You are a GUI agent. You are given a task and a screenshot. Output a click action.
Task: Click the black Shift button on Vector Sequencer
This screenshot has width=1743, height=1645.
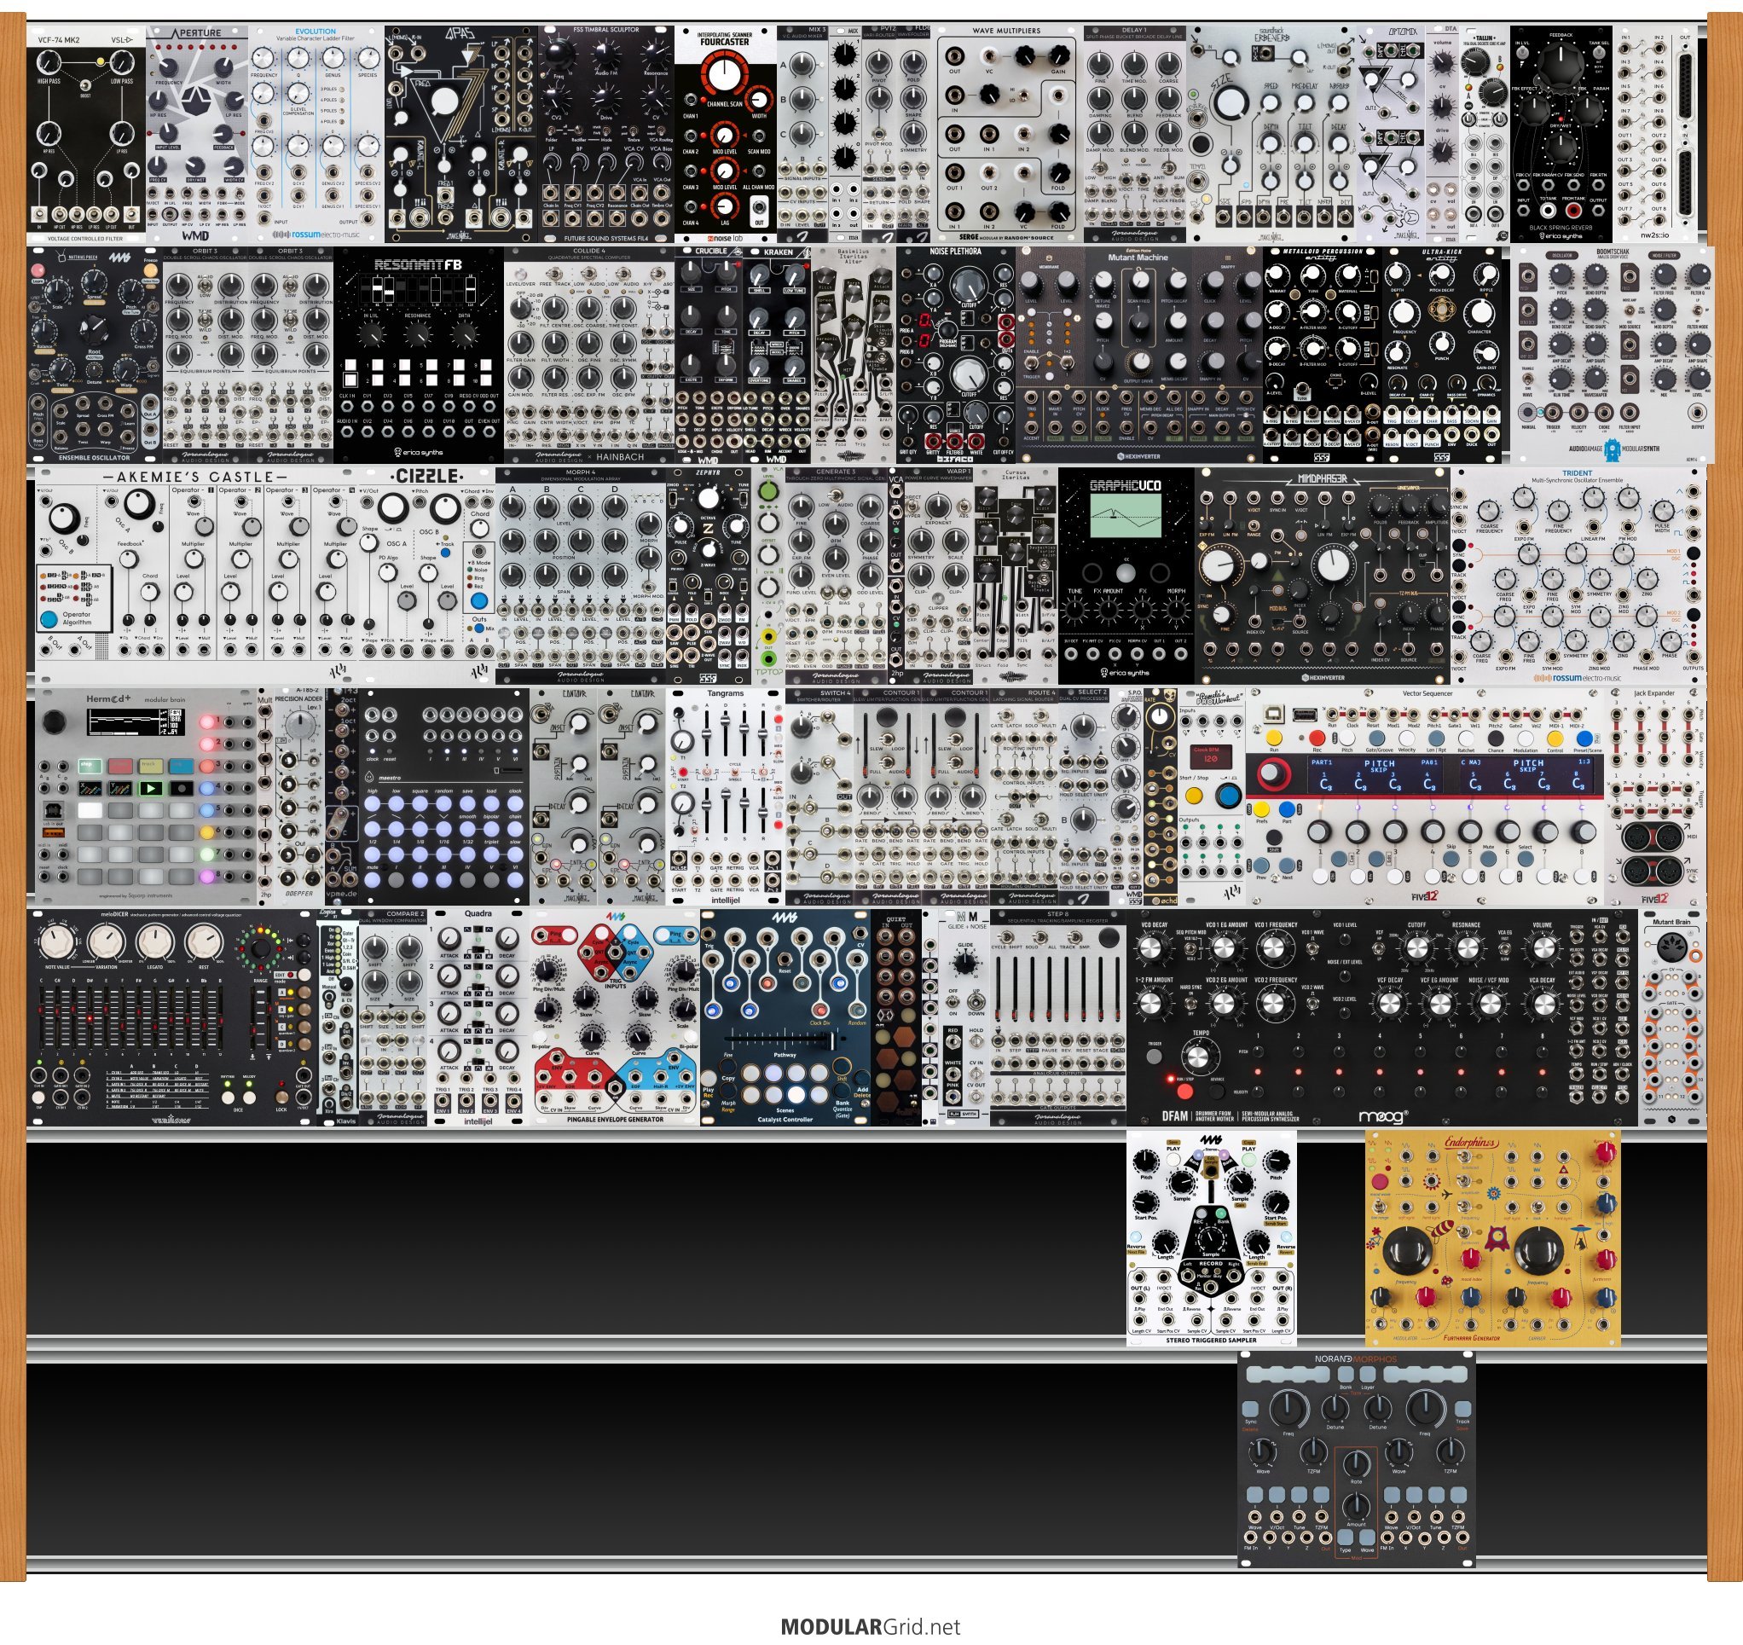pos(1274,838)
